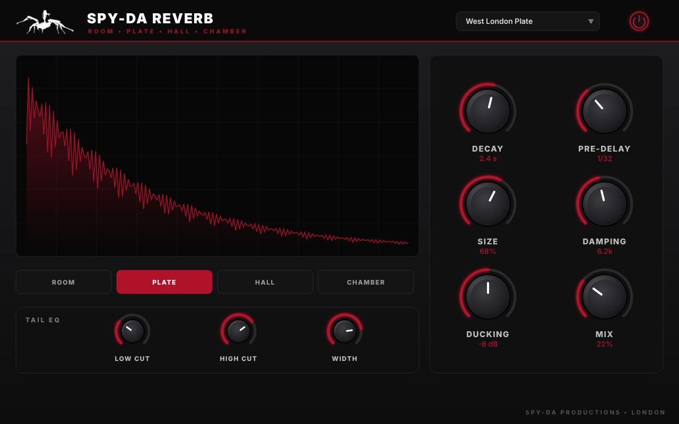Open the West London Plate preset dropdown

[528, 21]
